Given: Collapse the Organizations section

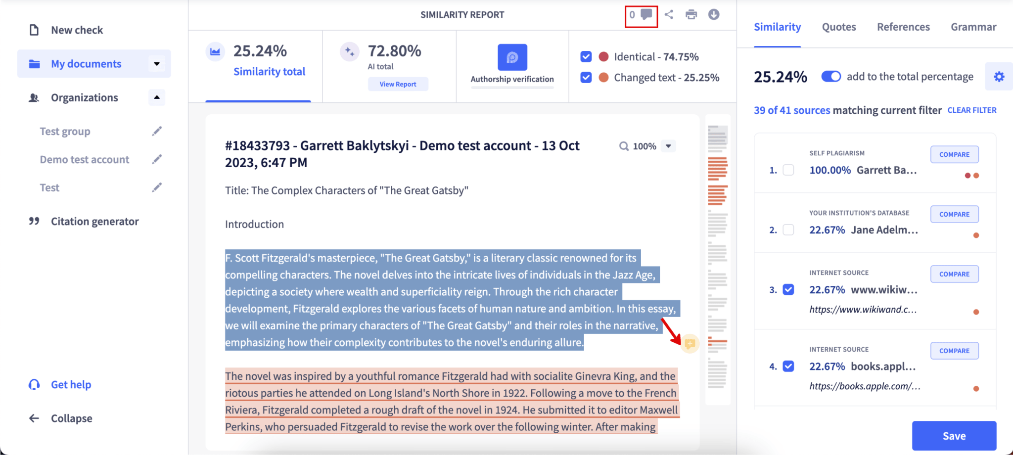Looking at the screenshot, I should click(x=156, y=97).
